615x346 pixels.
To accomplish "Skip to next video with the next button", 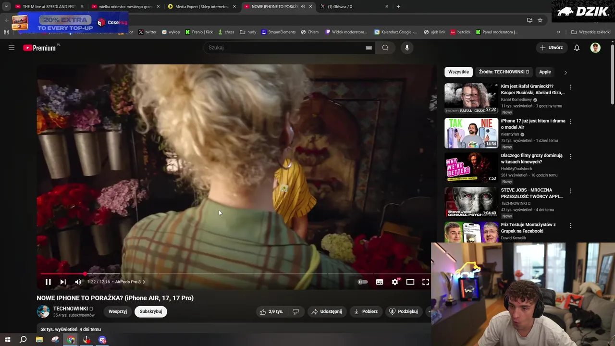I will [x=63, y=282].
